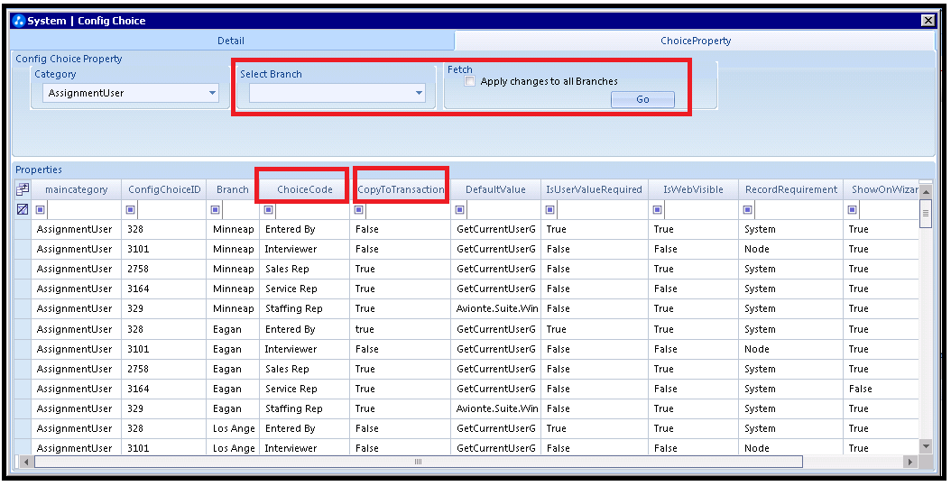951x486 pixels.
Task: Switch to the Detail tab
Action: [x=231, y=41]
